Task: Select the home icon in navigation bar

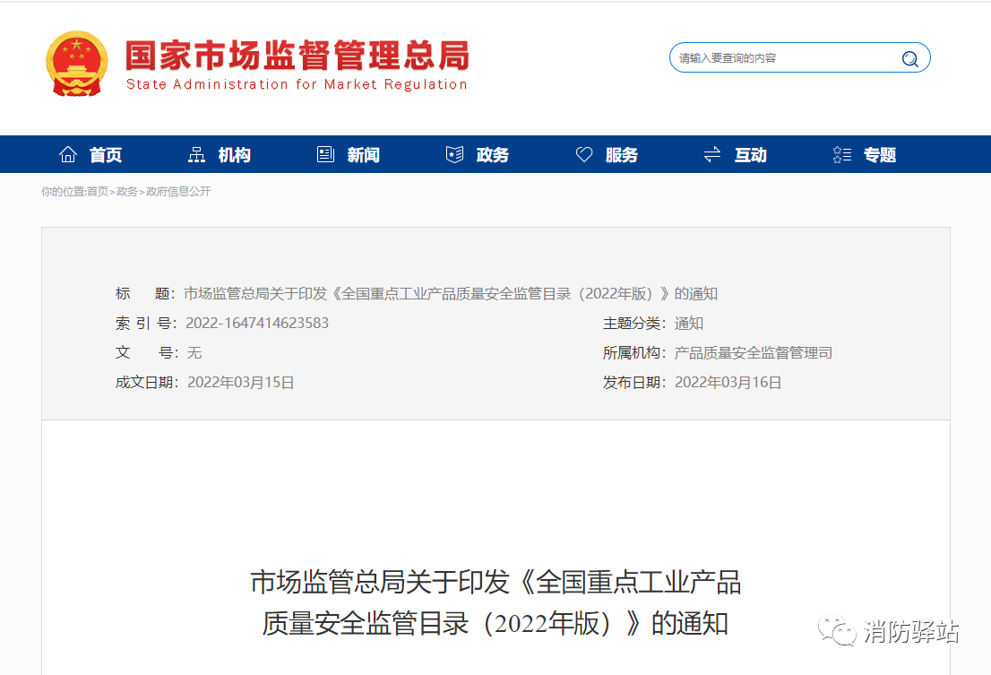Action: click(68, 153)
